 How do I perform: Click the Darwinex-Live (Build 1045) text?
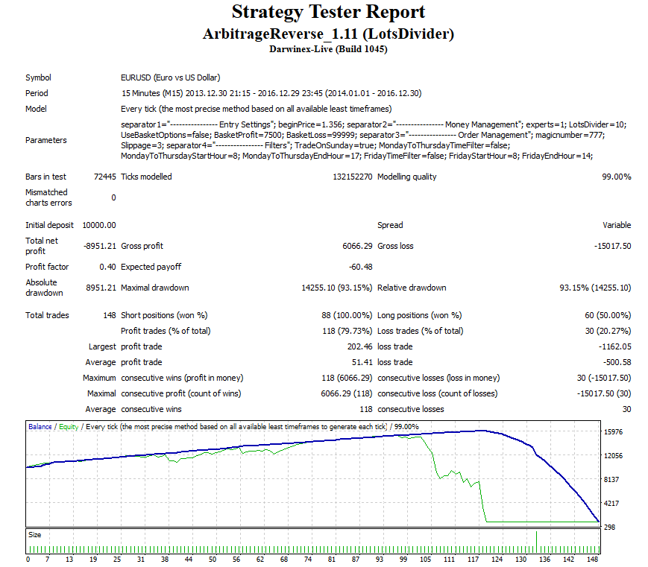click(328, 50)
